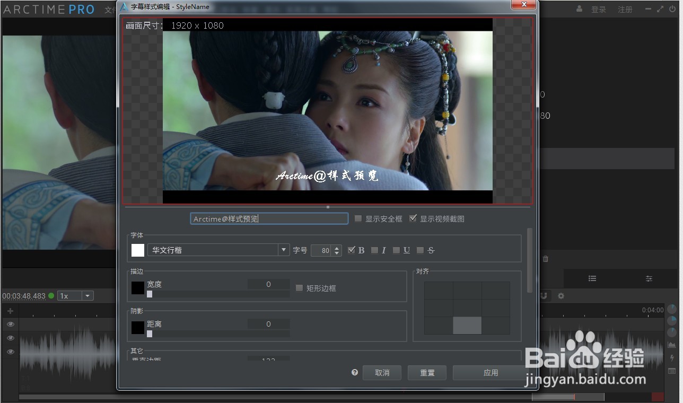Click the 重置 reset button

coord(427,373)
